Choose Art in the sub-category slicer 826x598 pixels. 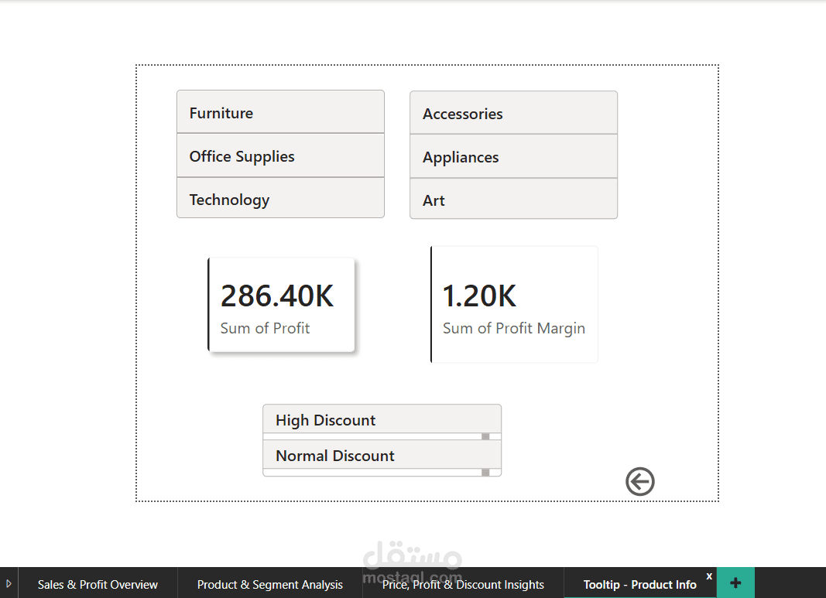point(513,200)
